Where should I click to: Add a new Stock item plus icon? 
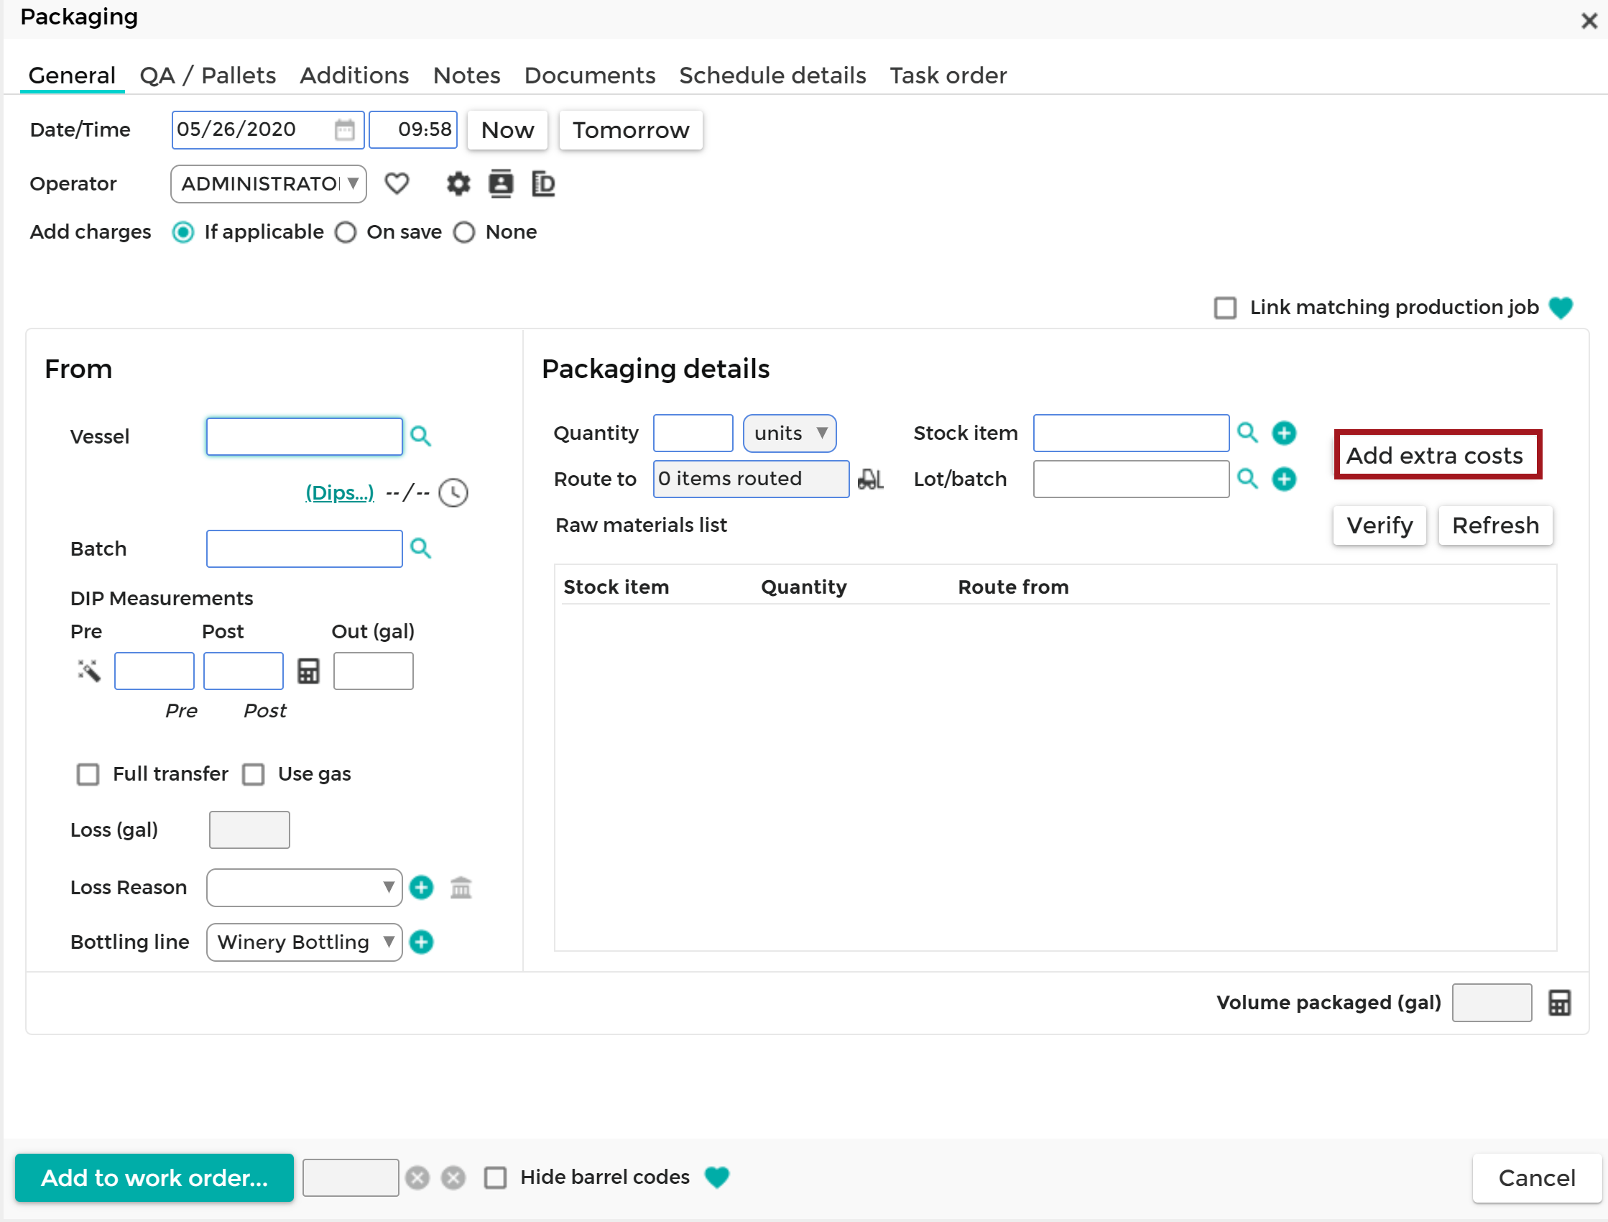click(x=1285, y=433)
